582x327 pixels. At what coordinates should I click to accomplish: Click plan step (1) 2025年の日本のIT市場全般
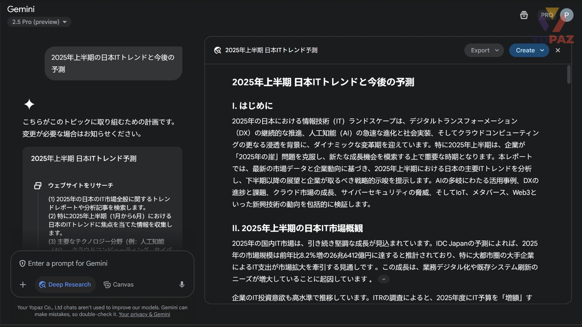(109, 203)
